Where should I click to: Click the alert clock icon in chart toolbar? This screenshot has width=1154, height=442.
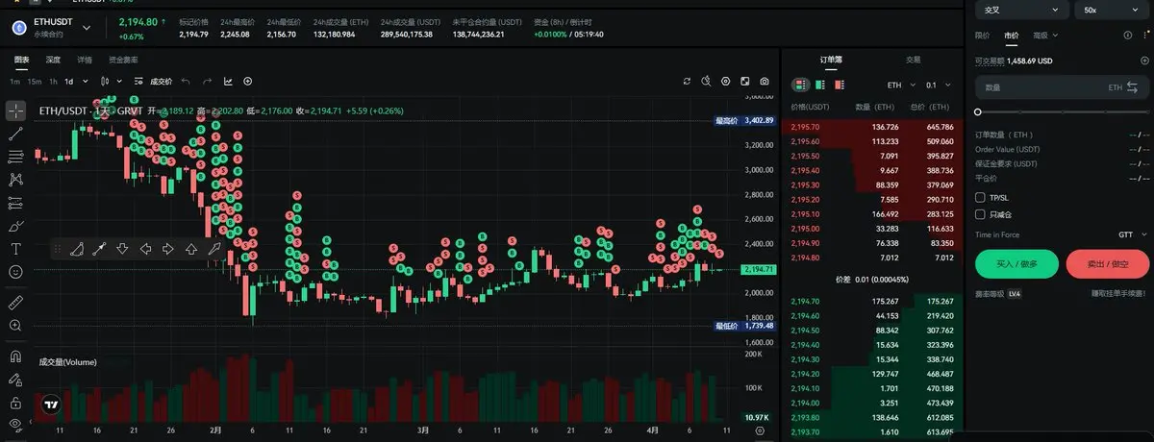coord(706,82)
